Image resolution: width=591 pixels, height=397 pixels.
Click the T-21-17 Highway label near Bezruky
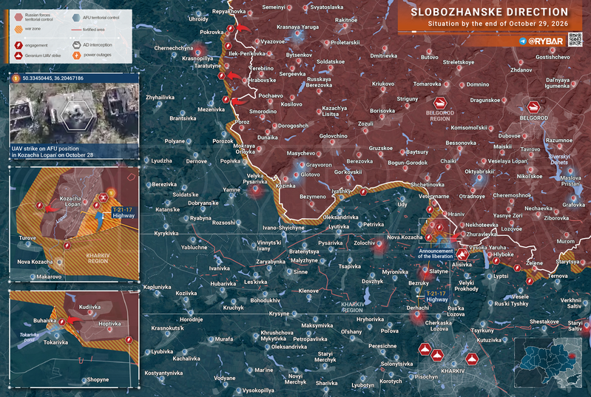436,296
